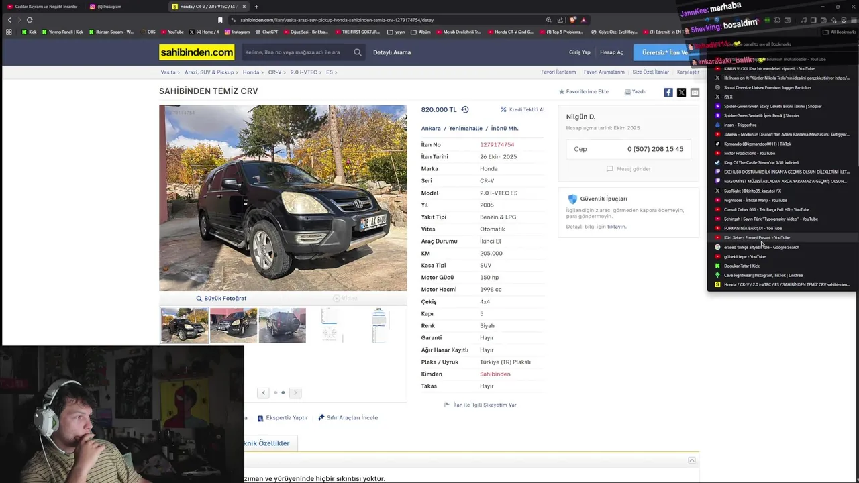Open OBS bookmark in bookmarks bar

148,32
